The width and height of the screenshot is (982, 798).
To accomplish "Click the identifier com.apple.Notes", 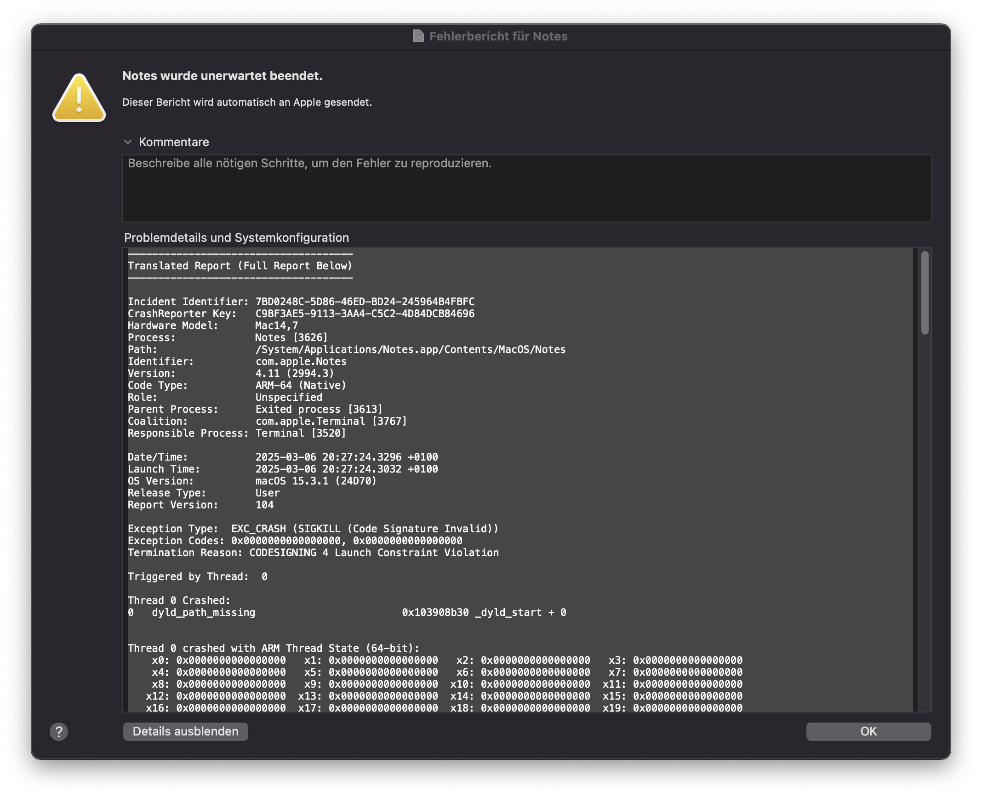I will pyautogui.click(x=301, y=361).
